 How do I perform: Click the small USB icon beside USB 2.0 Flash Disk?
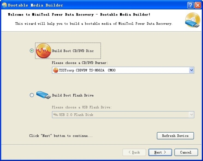[55, 115]
